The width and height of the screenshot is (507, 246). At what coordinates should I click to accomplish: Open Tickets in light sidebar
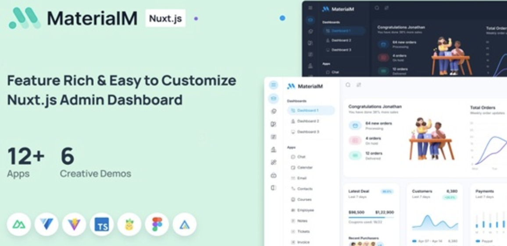[x=300, y=232]
